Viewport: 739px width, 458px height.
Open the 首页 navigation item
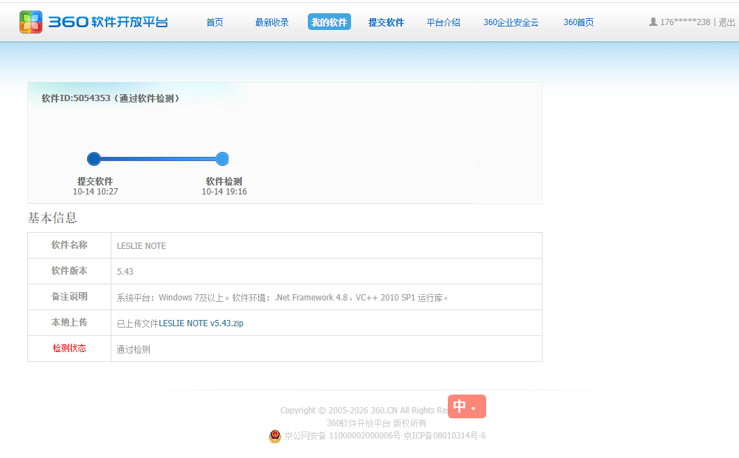[x=215, y=22]
